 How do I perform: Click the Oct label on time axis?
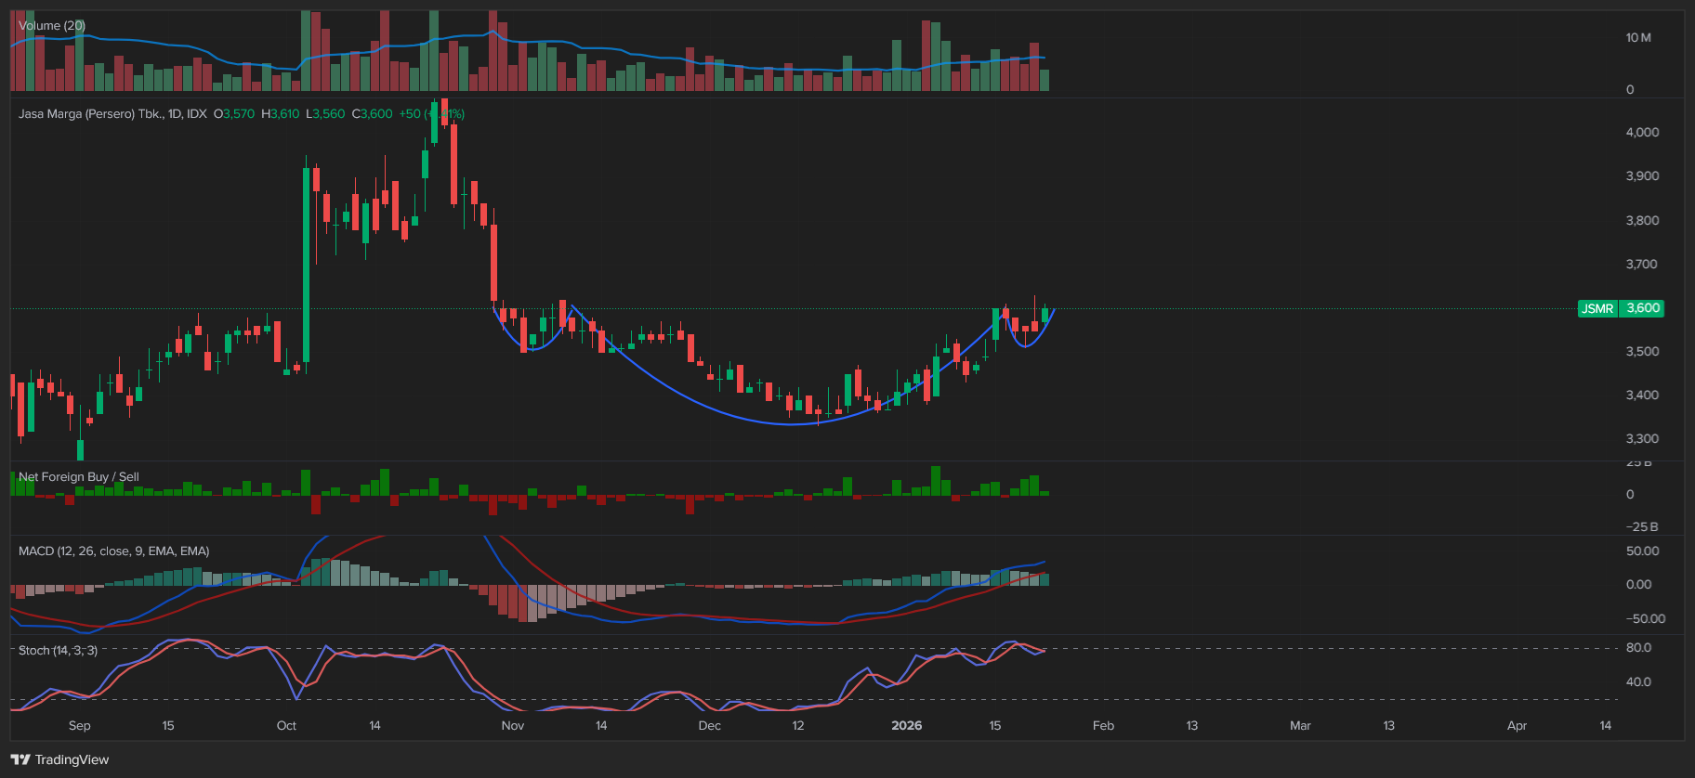coord(286,726)
